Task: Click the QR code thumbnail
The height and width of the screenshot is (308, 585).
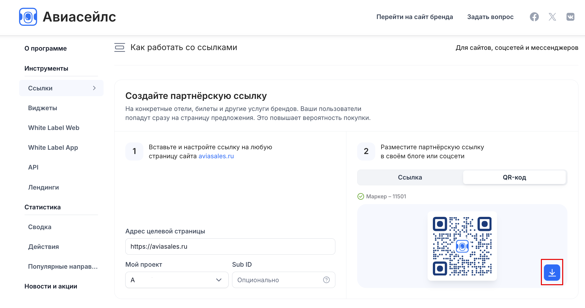Action: [x=462, y=246]
